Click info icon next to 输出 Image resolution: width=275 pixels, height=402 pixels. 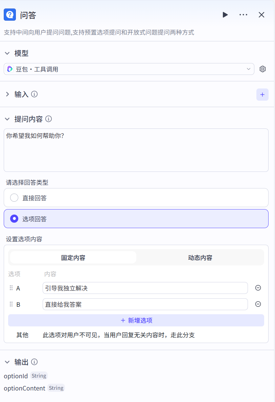click(x=34, y=362)
